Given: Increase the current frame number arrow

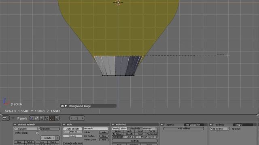Looking at the screenshot, I should click(x=83, y=118).
